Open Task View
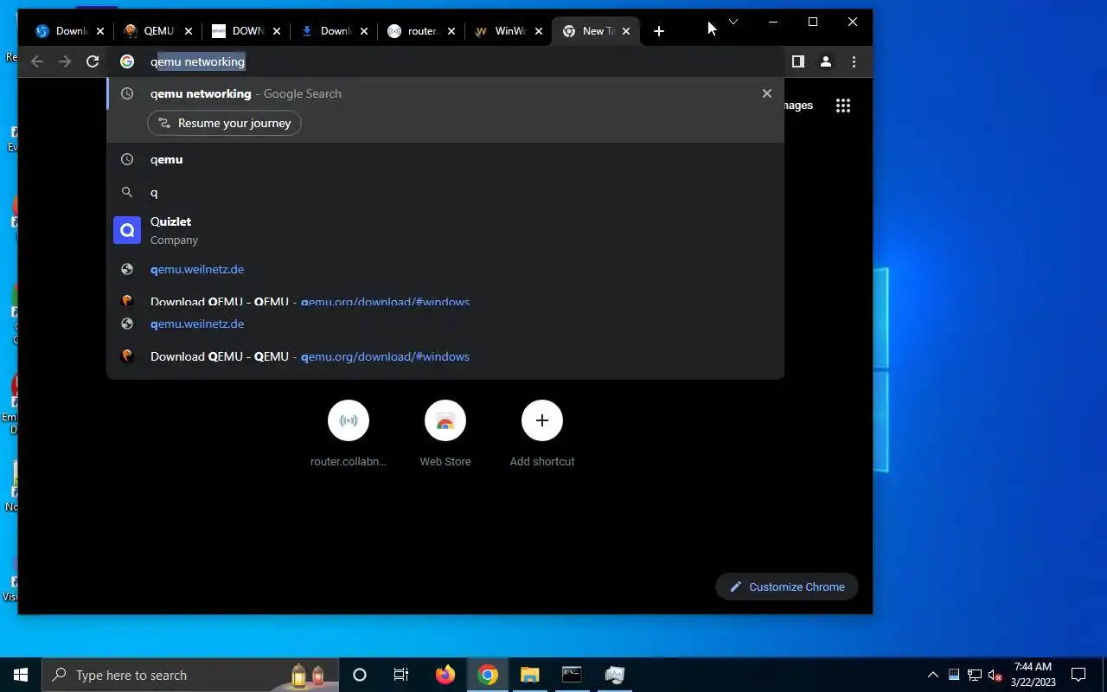 [401, 675]
